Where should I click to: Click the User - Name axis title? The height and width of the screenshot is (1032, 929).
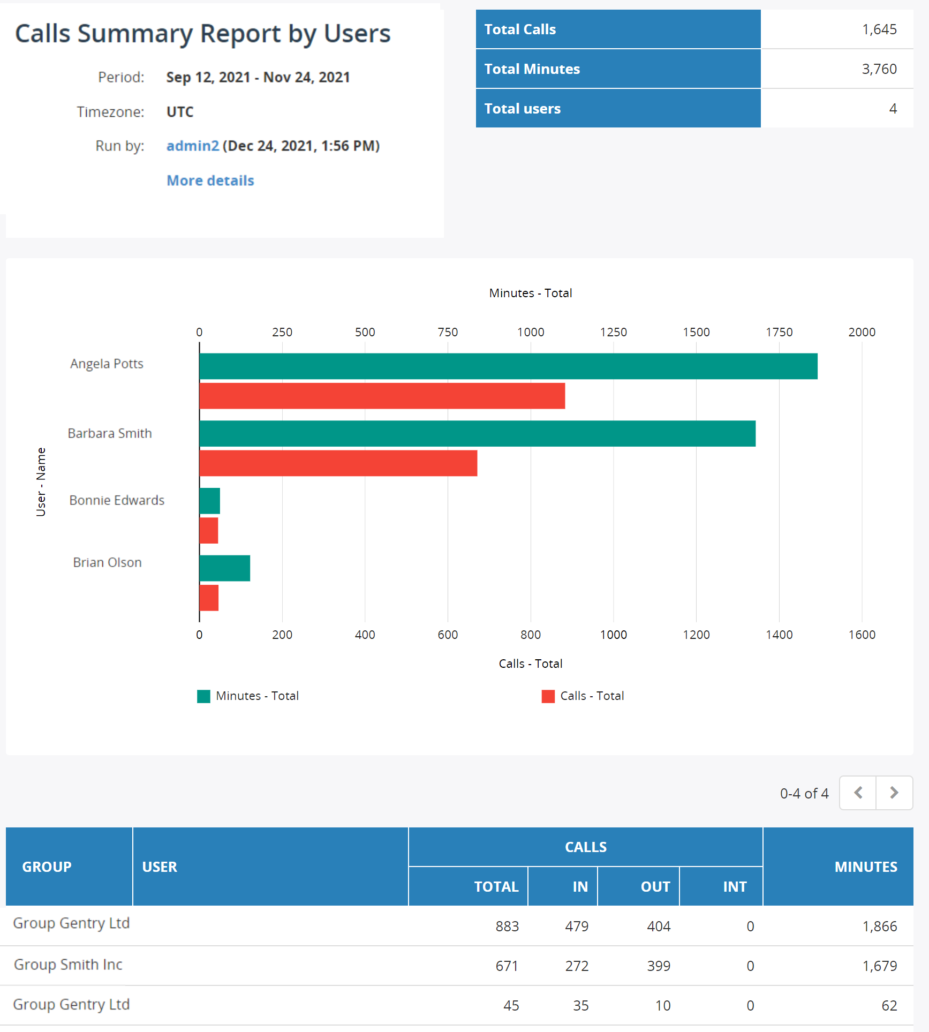(x=41, y=482)
